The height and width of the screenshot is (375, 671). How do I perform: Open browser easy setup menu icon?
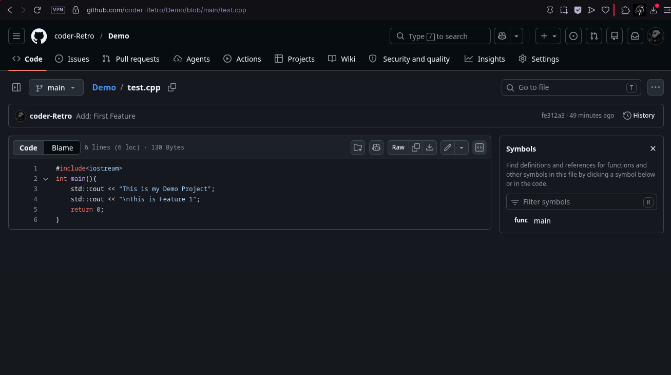point(666,10)
